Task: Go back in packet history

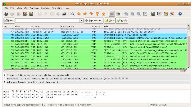Action: pos(79,14)
